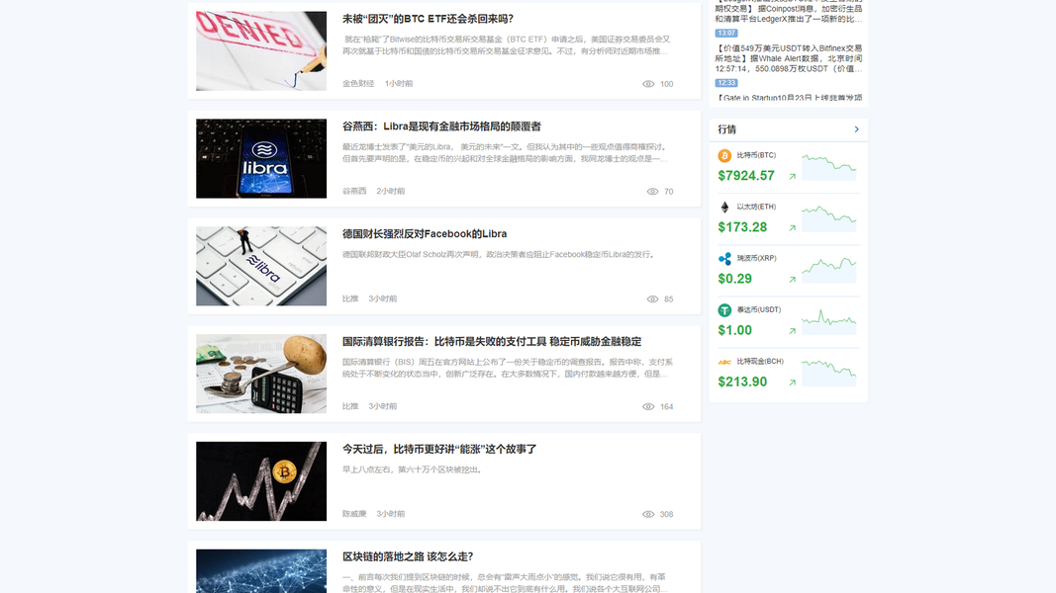The image size is (1056, 593).
Task: Open article 国际清算银行报告:比特币是失败的支付工具
Action: click(x=492, y=342)
